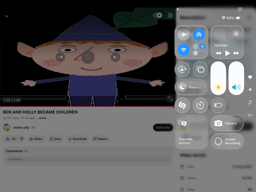Replay the video
This screenshot has height=192, width=256.
click(88, 57)
